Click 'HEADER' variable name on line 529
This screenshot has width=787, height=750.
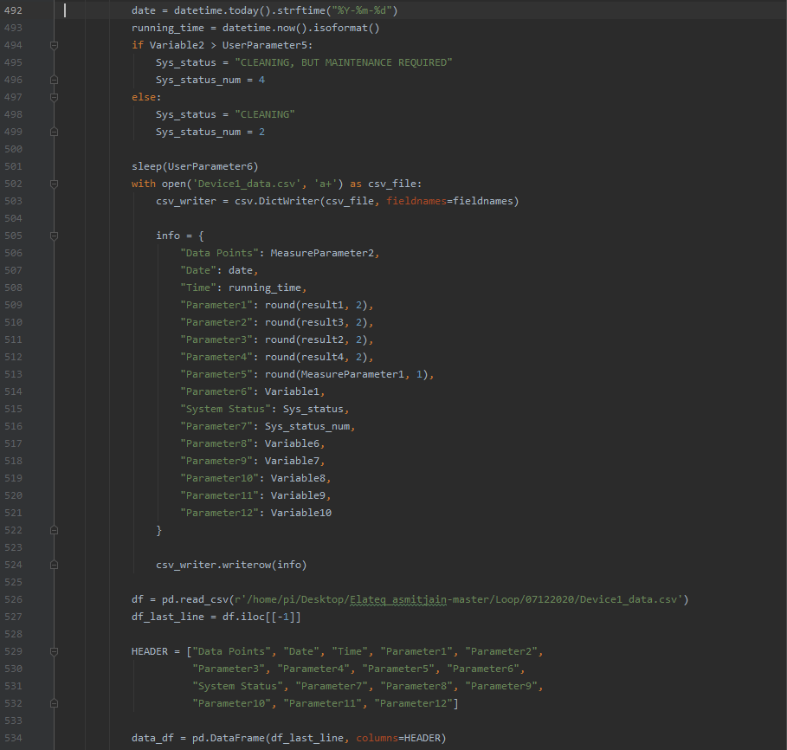150,651
